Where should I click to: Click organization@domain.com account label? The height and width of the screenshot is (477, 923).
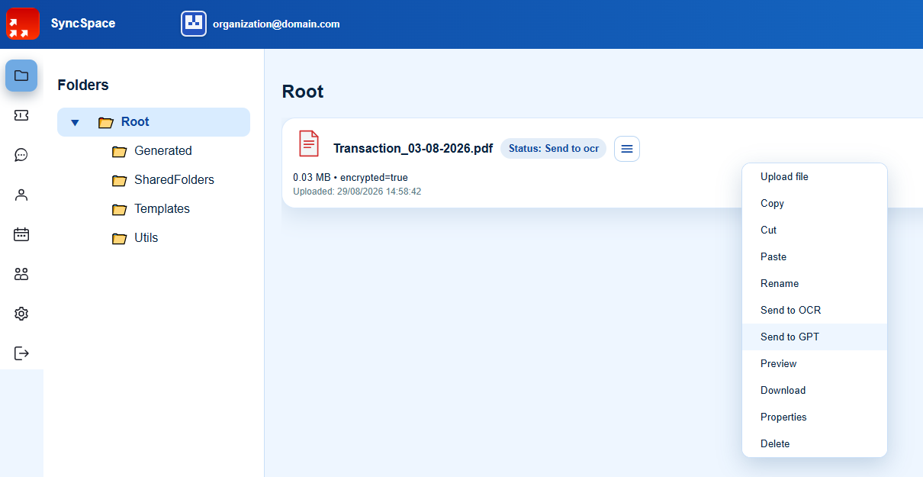(276, 24)
